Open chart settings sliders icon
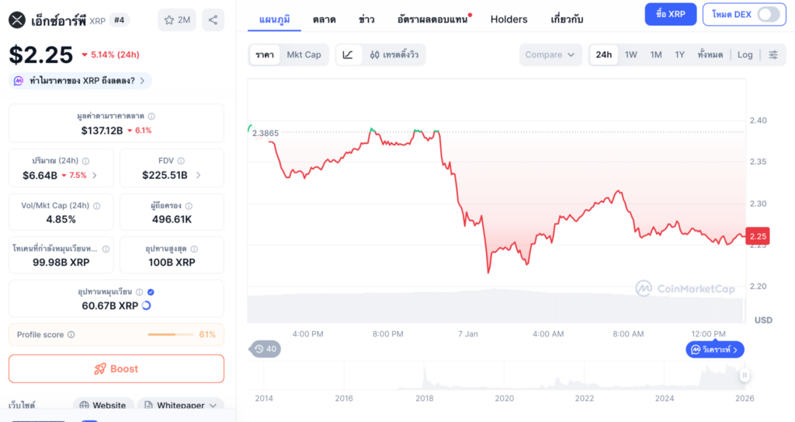The image size is (795, 422). [x=773, y=54]
